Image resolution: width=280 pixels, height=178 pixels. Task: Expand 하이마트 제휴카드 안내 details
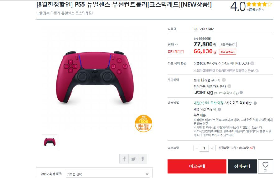(x=229, y=86)
